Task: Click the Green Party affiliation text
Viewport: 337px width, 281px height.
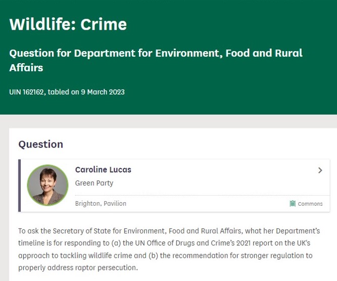Action: tap(94, 183)
